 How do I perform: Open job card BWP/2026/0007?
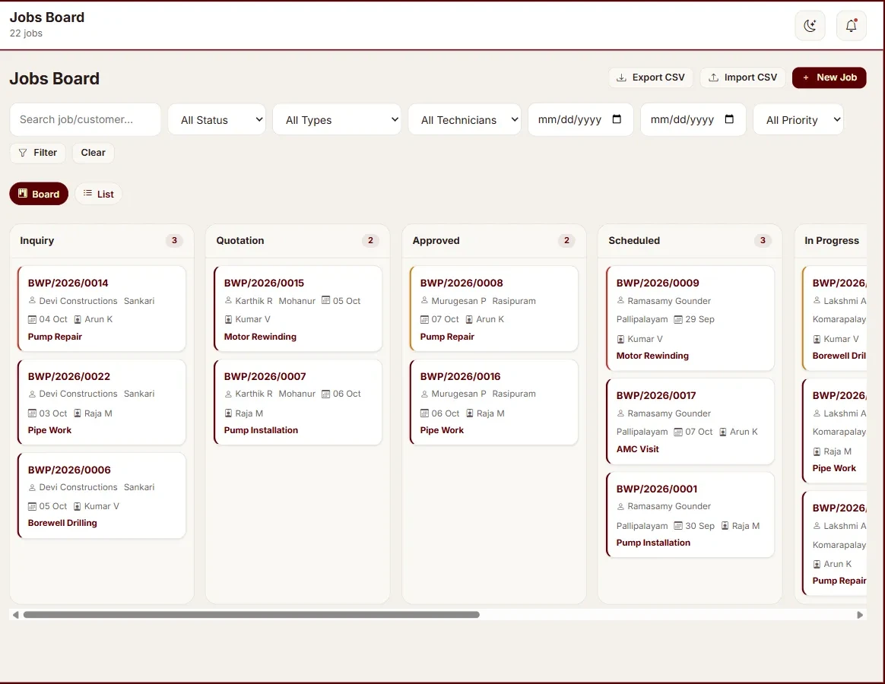click(x=298, y=402)
